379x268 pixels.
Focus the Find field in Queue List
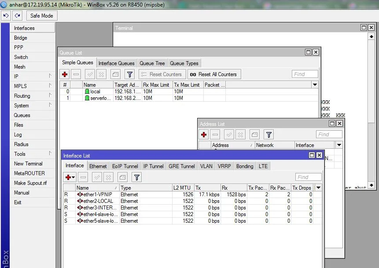[305, 74]
